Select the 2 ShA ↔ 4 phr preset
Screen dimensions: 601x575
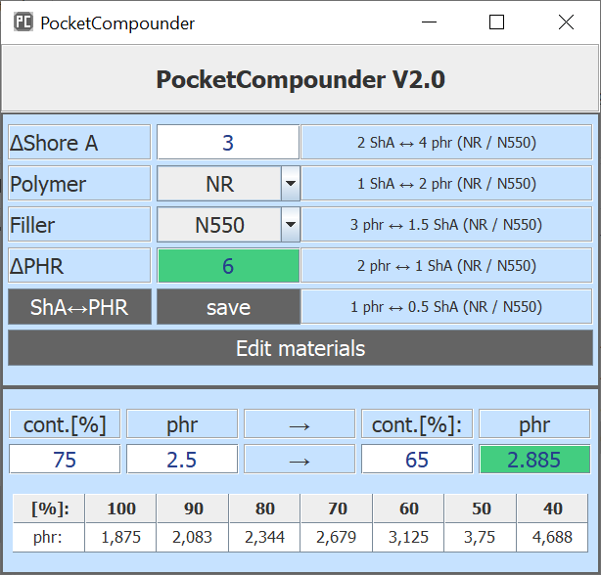tap(445, 143)
